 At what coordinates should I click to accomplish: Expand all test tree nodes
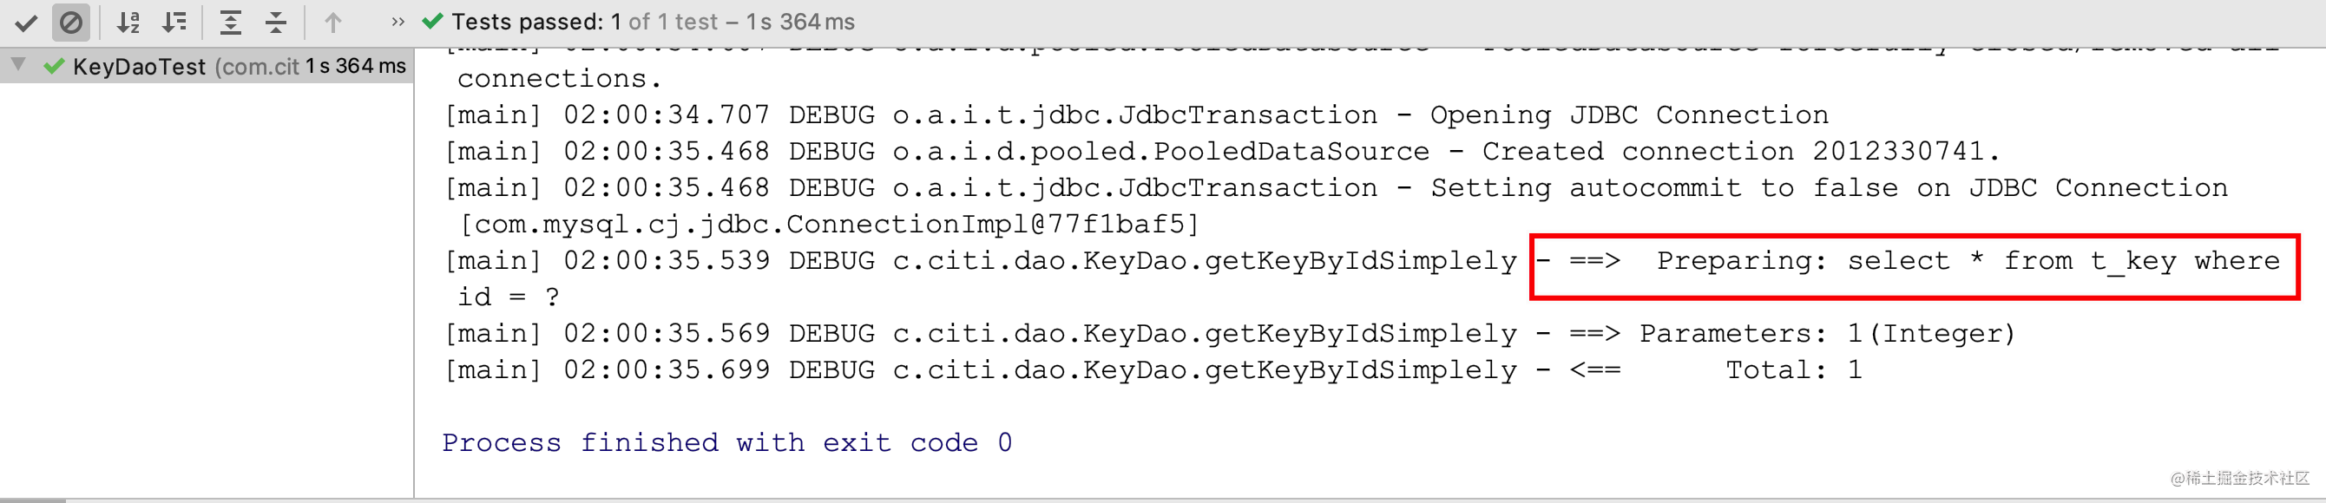pos(231,22)
